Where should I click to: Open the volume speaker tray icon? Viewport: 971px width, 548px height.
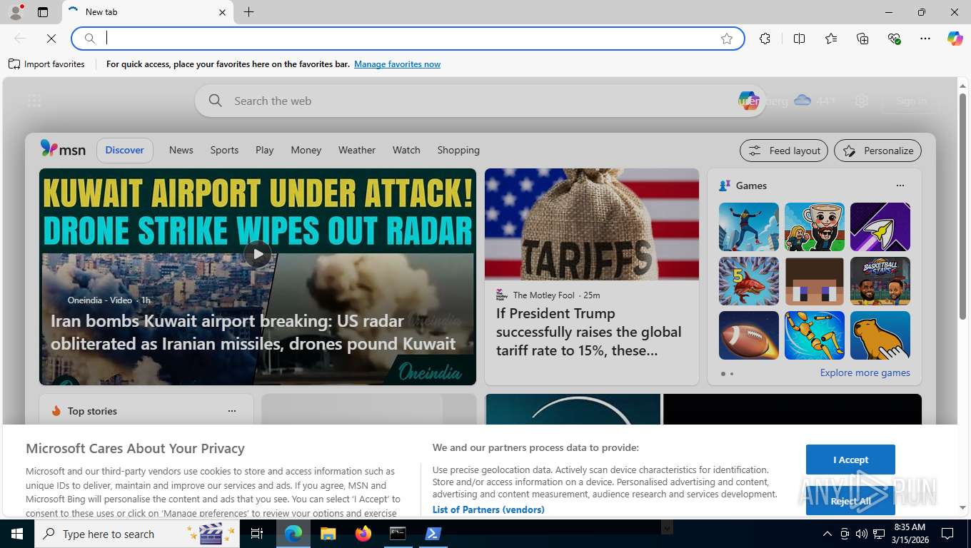pyautogui.click(x=861, y=534)
